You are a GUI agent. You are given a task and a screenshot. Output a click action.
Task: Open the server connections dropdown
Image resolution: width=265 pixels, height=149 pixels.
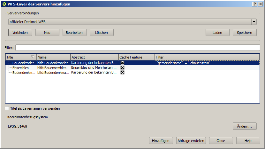(x=254, y=22)
